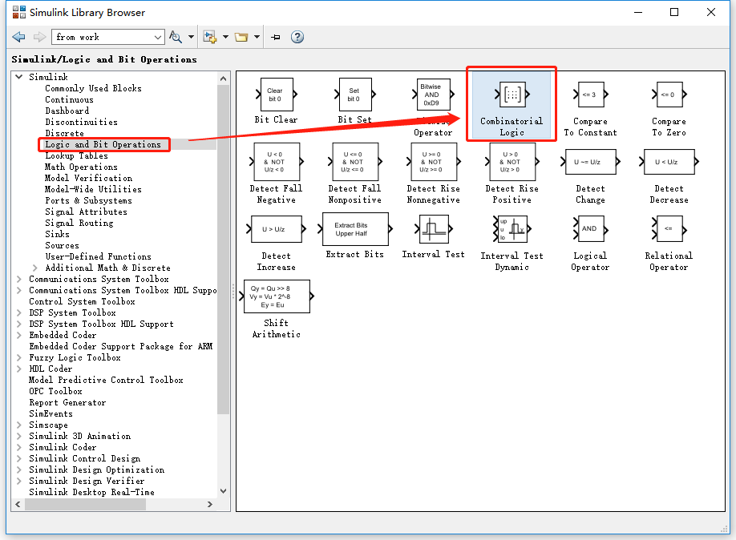
Task: Select User-Defined Functions library
Action: (x=98, y=256)
